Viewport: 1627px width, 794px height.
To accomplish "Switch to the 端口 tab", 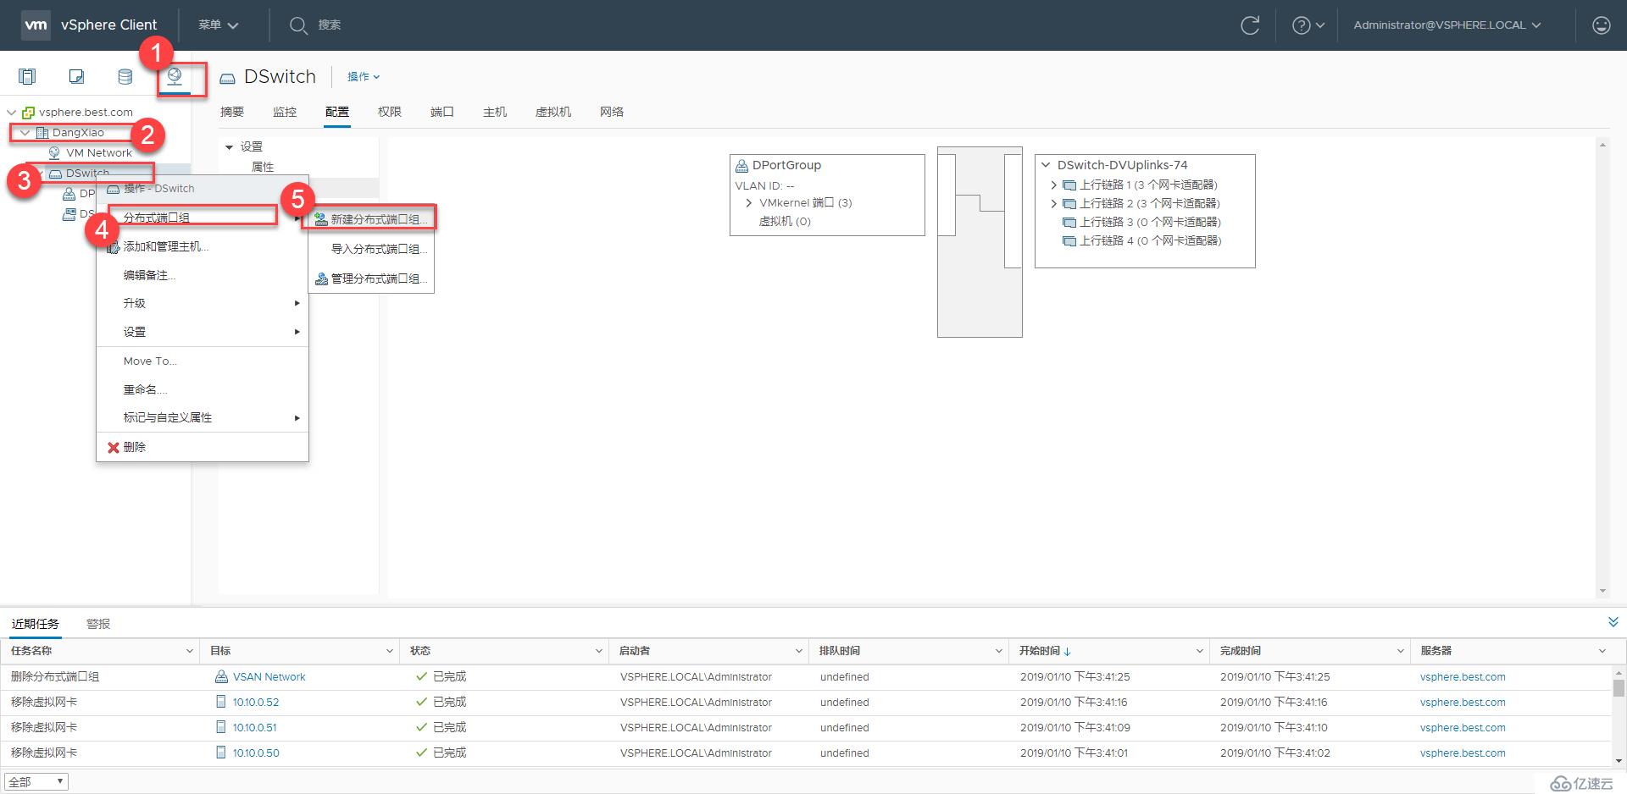I will 442,112.
